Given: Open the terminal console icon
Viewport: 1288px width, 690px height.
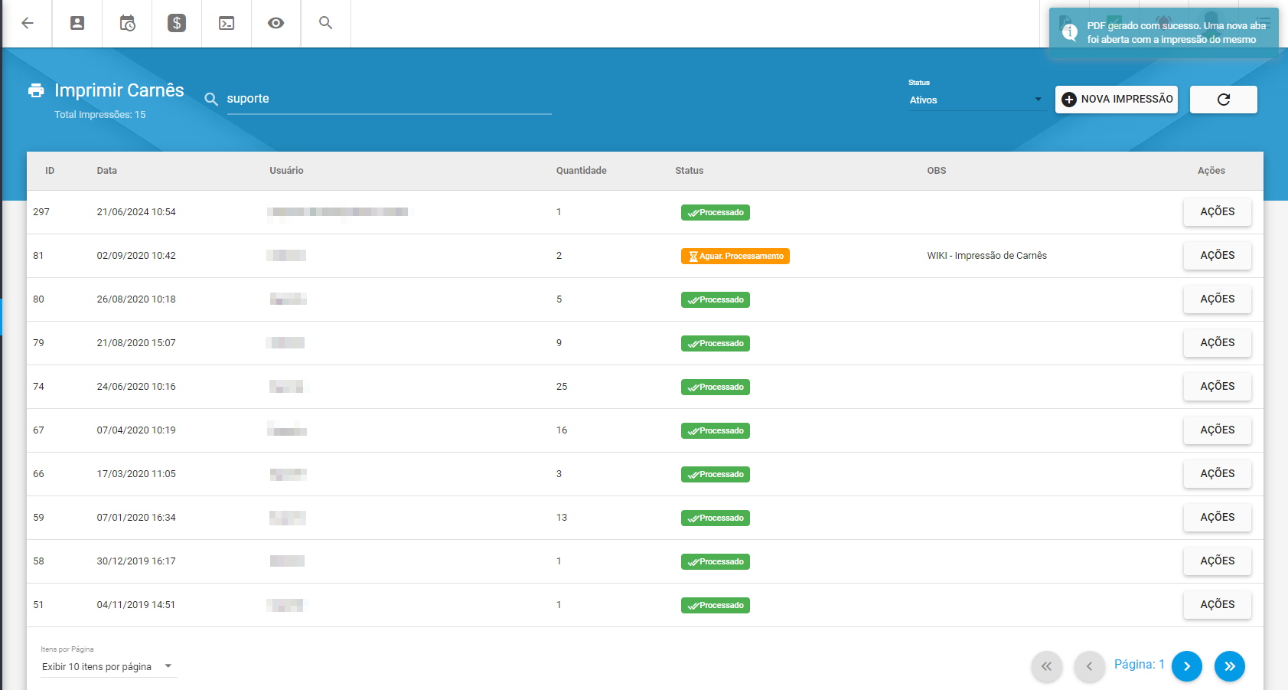Looking at the screenshot, I should 227,23.
